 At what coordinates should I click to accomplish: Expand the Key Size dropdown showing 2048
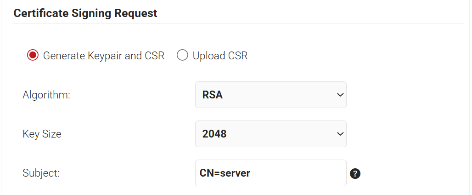coord(270,134)
